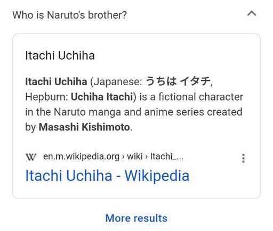Click the bold "Uchiha Itachi" Hepburn name
The height and width of the screenshot is (231, 273).
click(x=102, y=97)
